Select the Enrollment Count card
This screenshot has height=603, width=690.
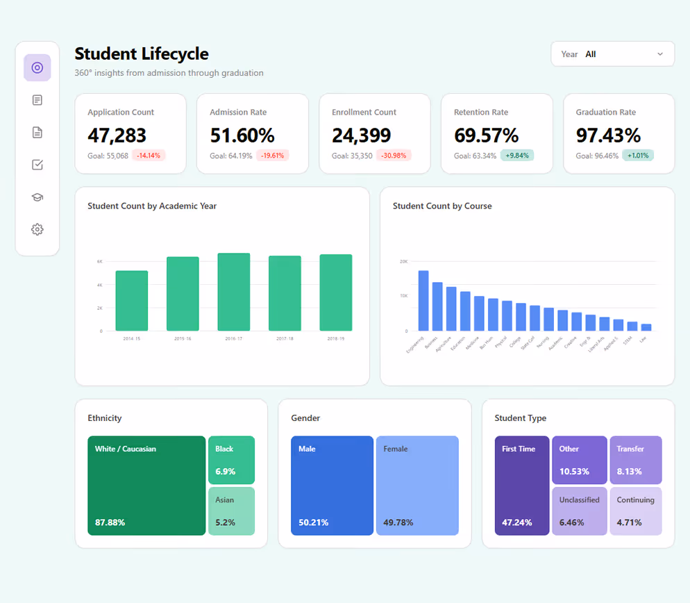(x=375, y=133)
